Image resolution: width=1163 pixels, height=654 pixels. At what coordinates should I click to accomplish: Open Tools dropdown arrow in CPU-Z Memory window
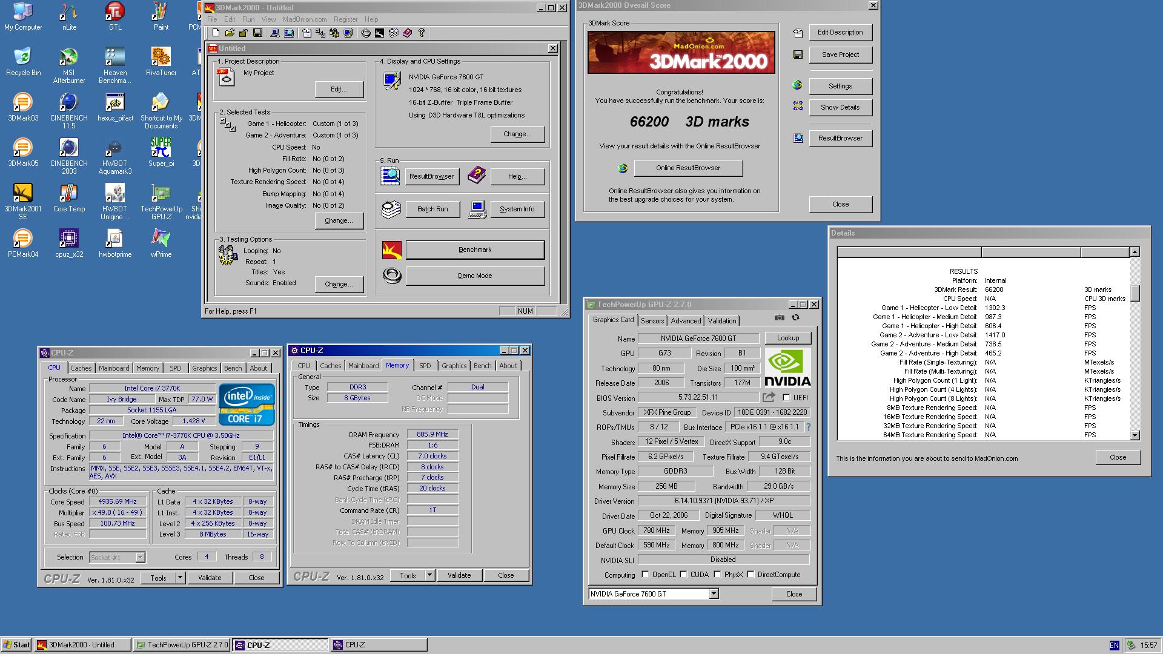click(x=429, y=575)
